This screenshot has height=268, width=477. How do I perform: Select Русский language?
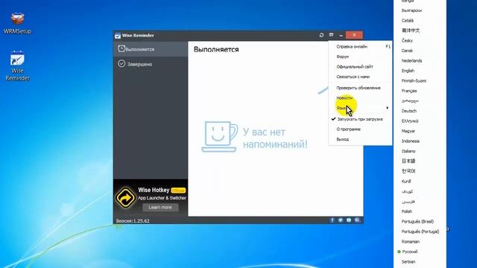click(x=409, y=252)
